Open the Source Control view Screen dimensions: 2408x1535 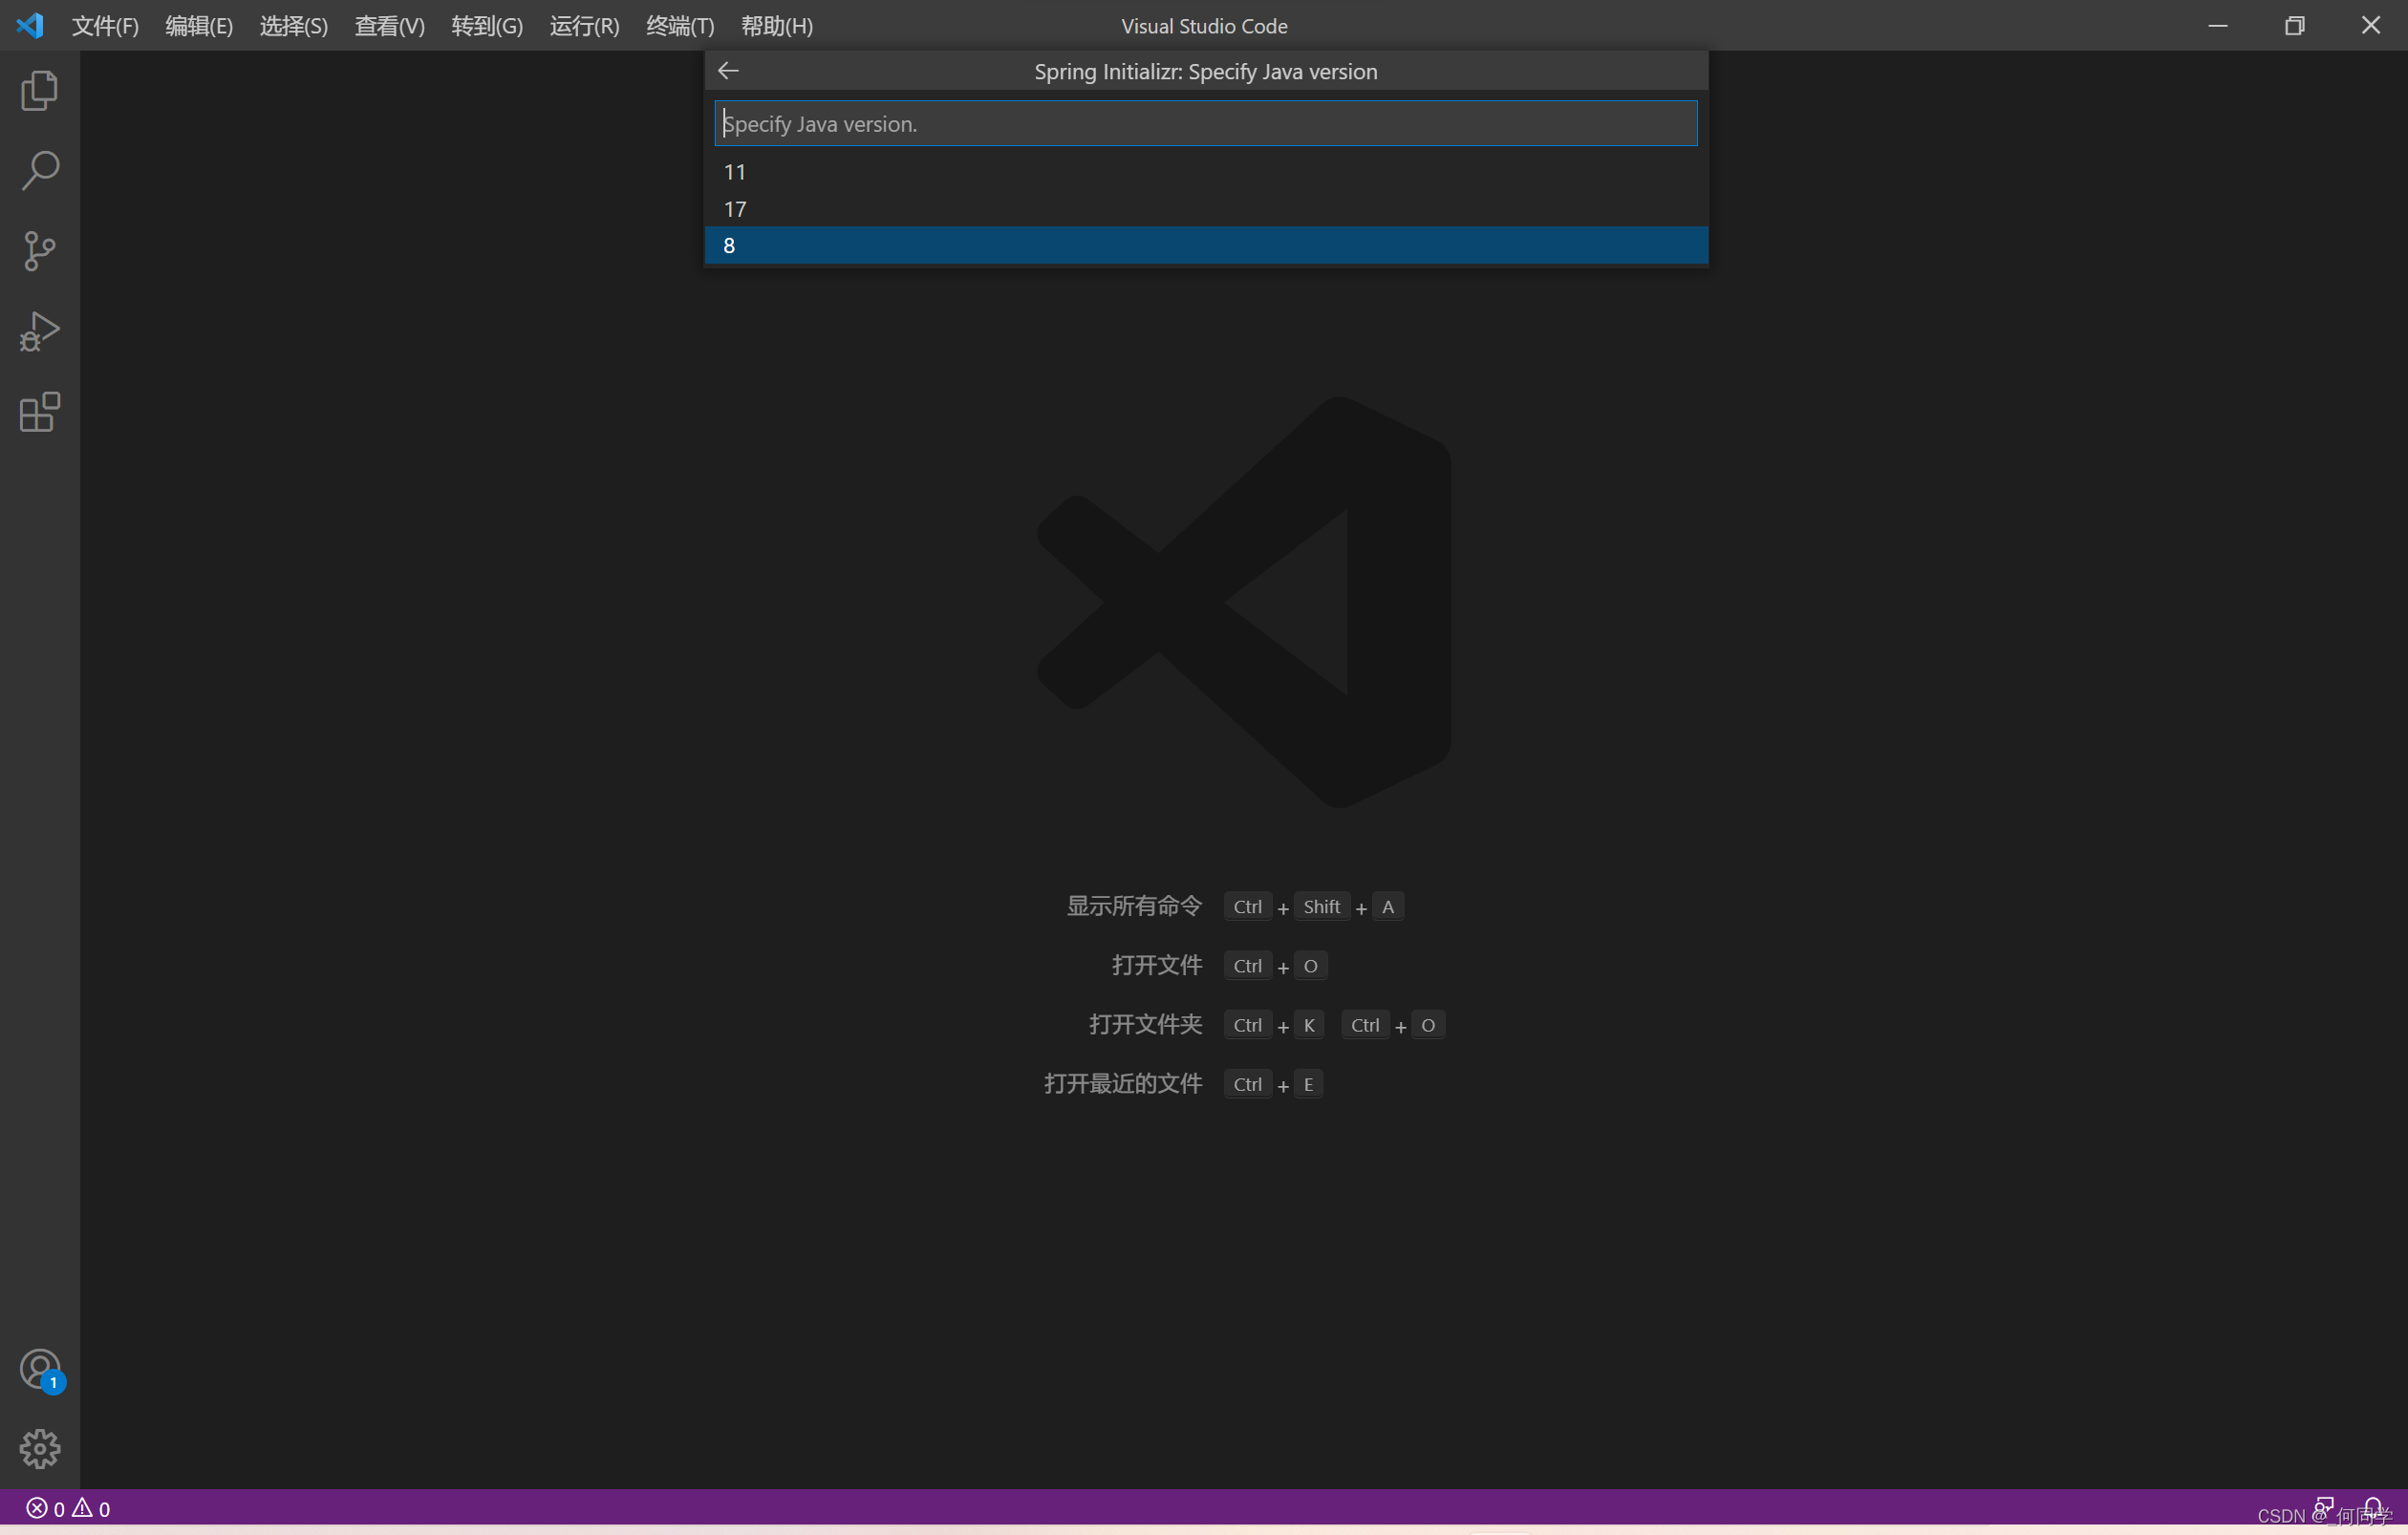point(39,251)
